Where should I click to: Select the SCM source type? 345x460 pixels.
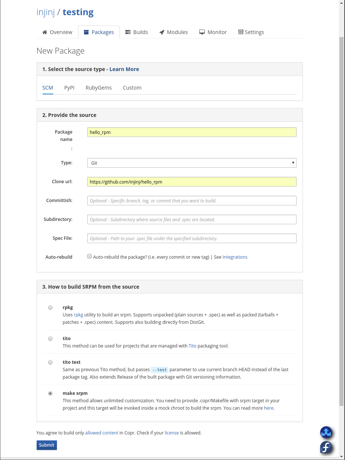(48, 88)
